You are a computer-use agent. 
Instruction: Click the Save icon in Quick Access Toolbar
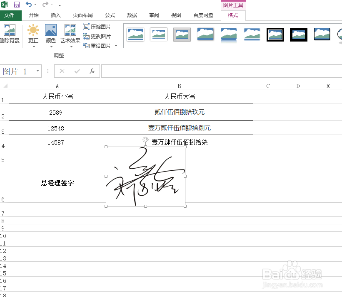click(x=16, y=4)
